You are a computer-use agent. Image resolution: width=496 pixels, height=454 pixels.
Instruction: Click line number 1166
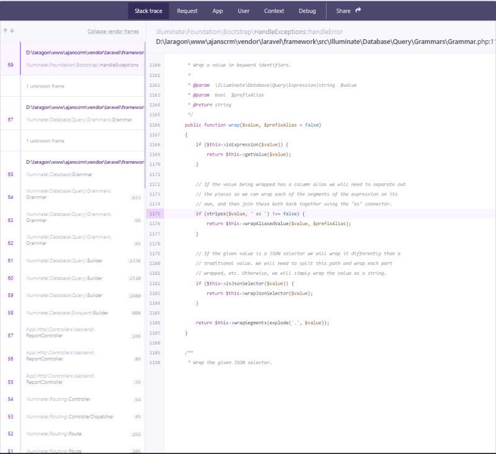click(154, 125)
